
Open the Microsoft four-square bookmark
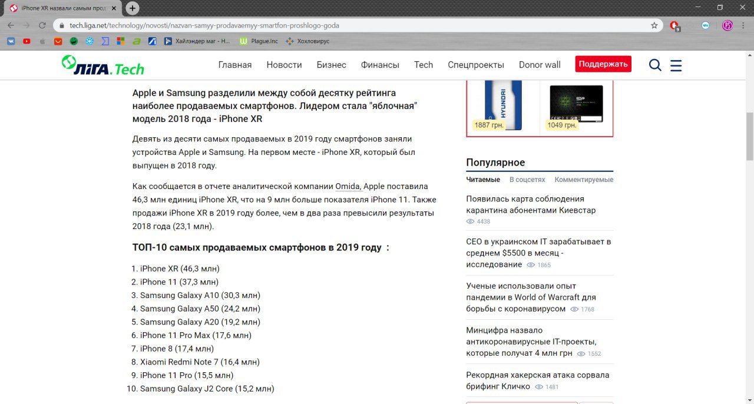[x=121, y=41]
